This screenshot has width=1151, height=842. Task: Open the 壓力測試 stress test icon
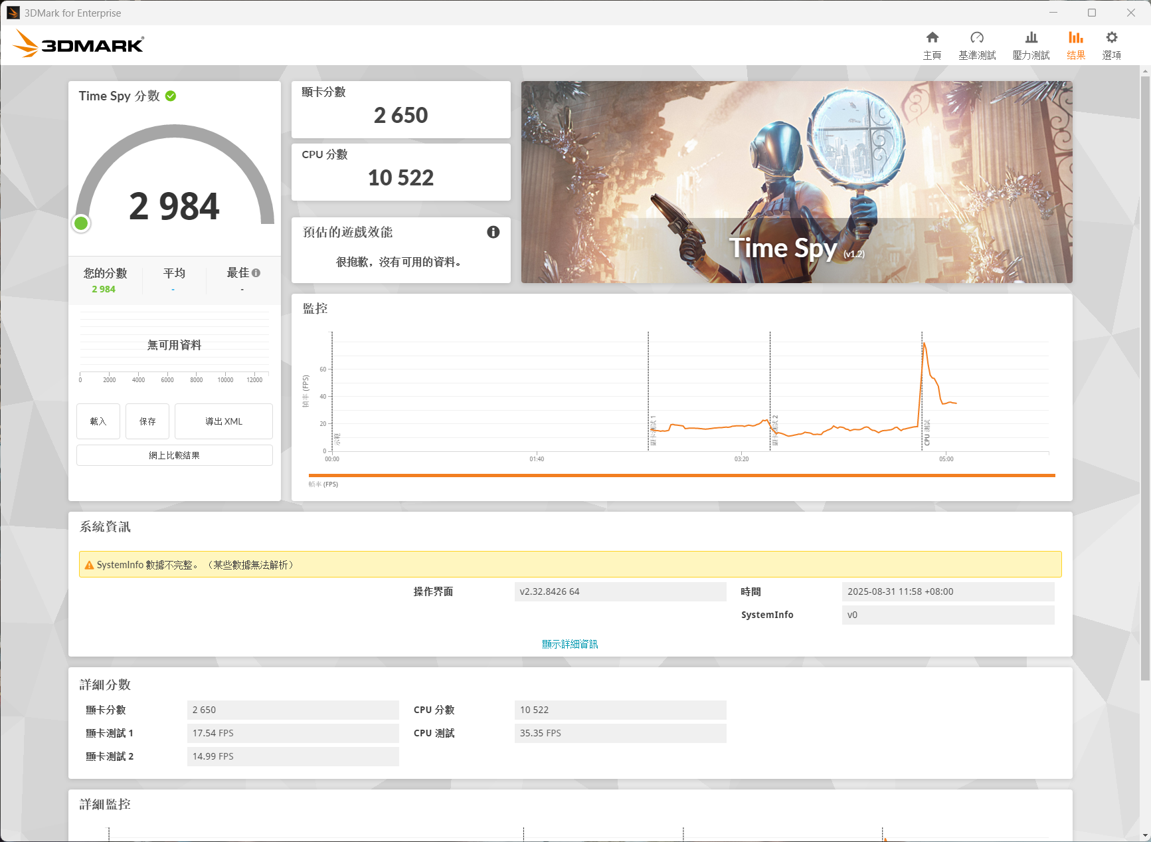1031,38
